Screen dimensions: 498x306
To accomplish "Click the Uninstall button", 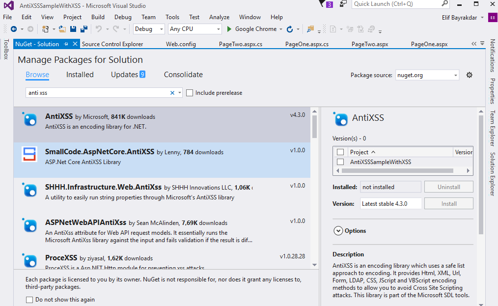I will [449, 187].
